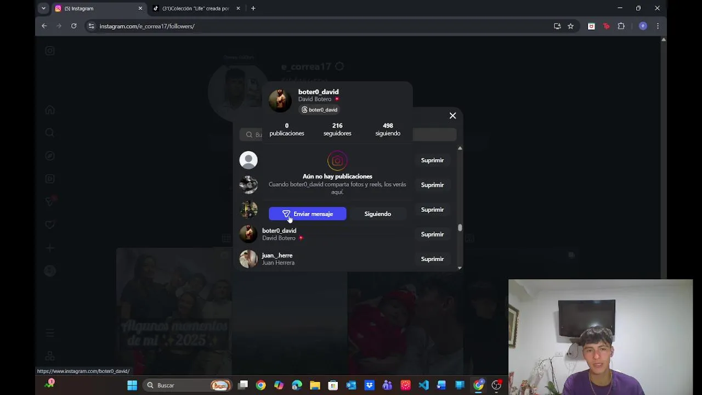
Task: Remove follower boter0_david with Suprimir
Action: [x=432, y=234]
